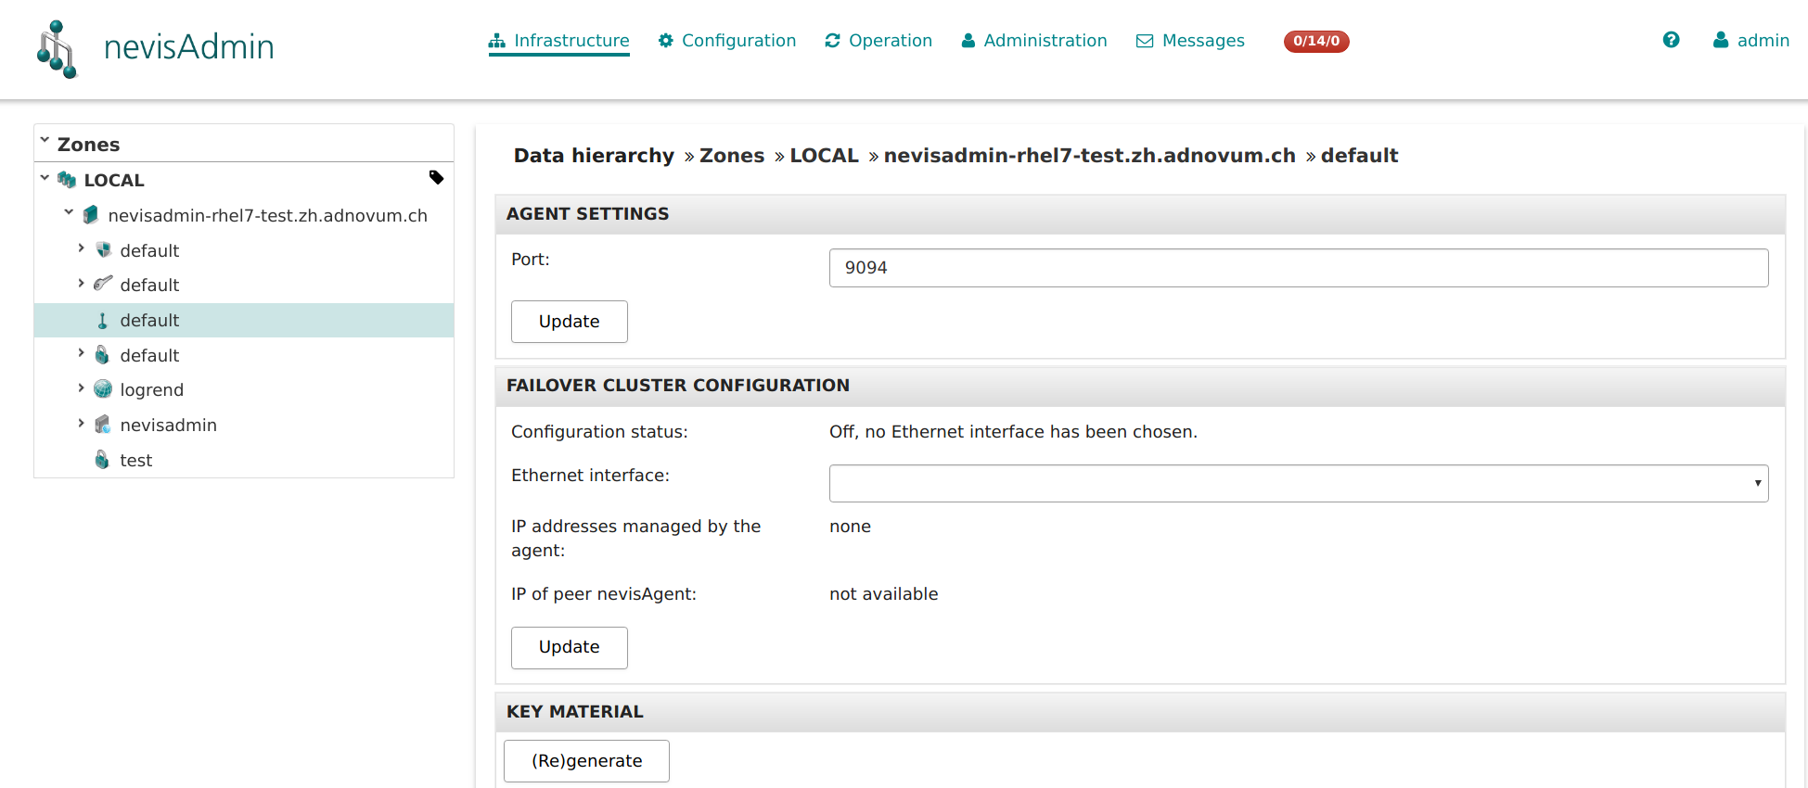The height and width of the screenshot is (788, 1808).
Task: Click the key icon in the tree
Action: (103, 284)
